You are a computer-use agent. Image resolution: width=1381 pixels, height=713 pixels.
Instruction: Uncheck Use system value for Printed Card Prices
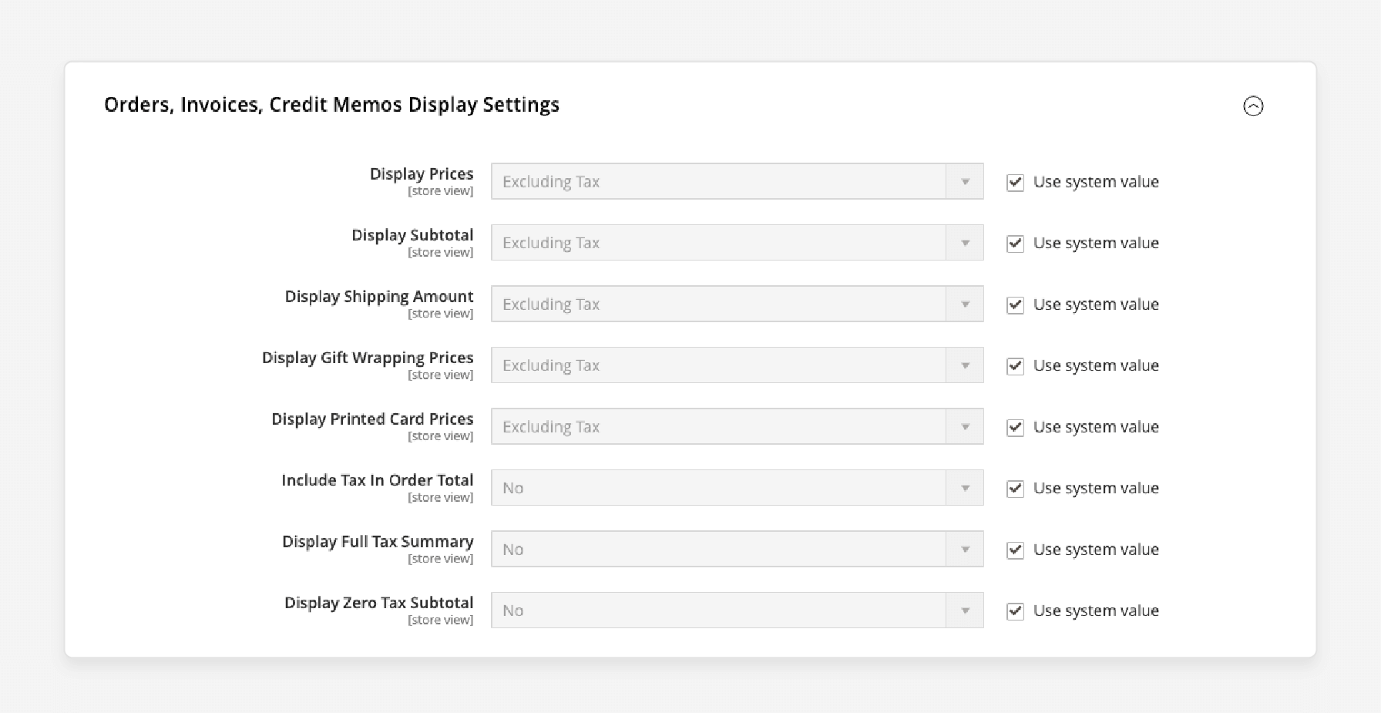[x=1015, y=427]
